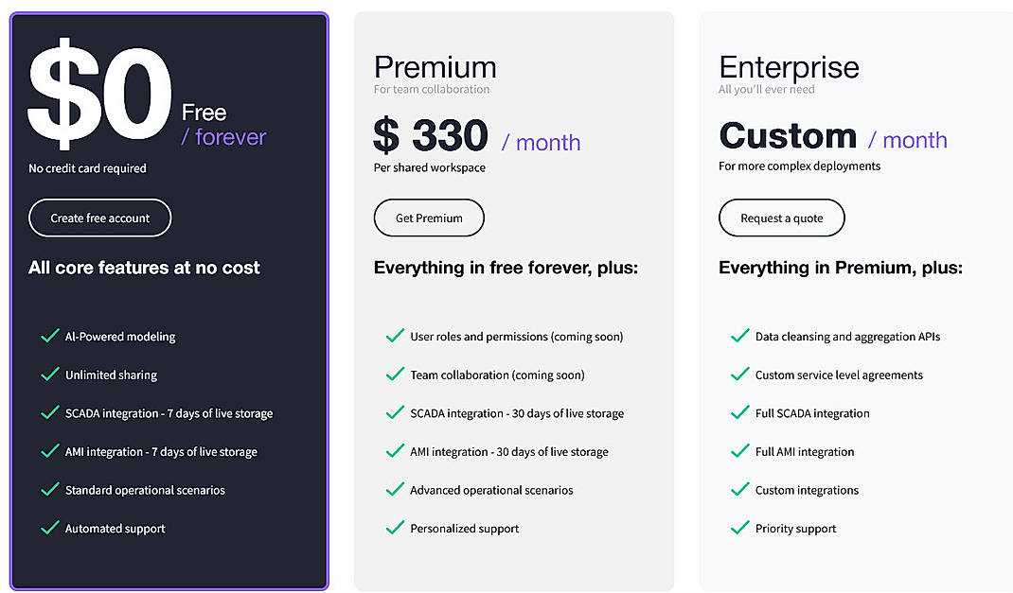Click the checkmark next to Team collaboration

coord(395,375)
